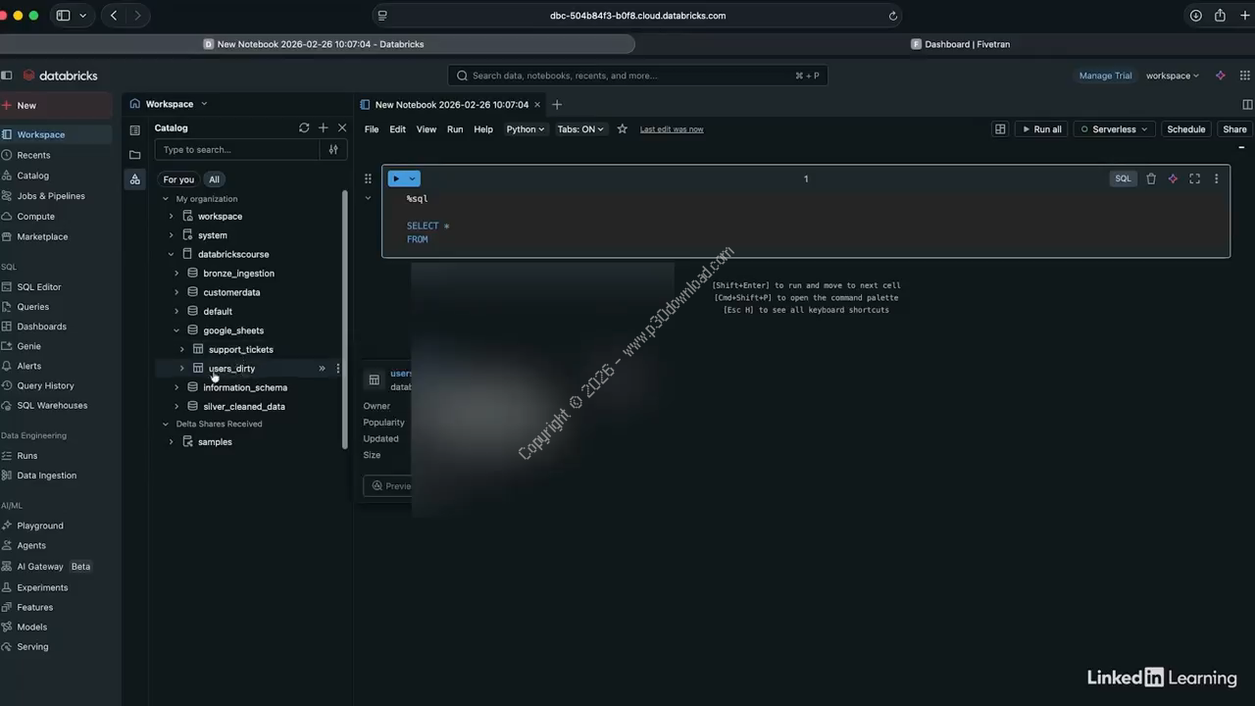Screen dimensions: 1255x706
Task: Open Last edit was now link
Action: click(672, 128)
